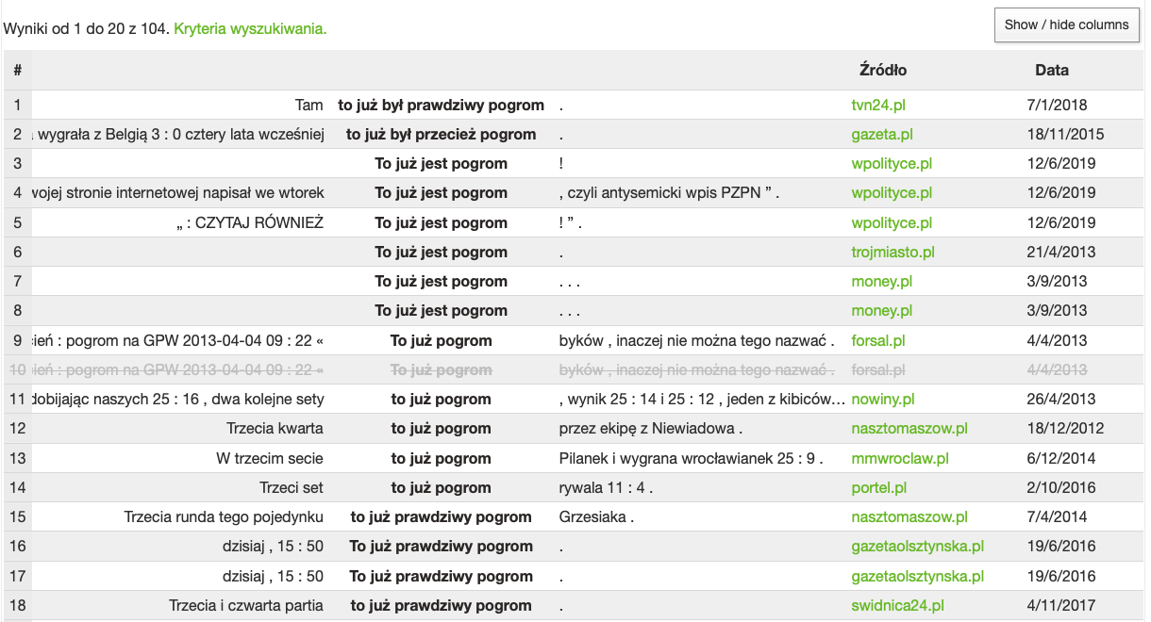
Task: Open the Kryteria wyszukiwania link
Action: click(250, 29)
